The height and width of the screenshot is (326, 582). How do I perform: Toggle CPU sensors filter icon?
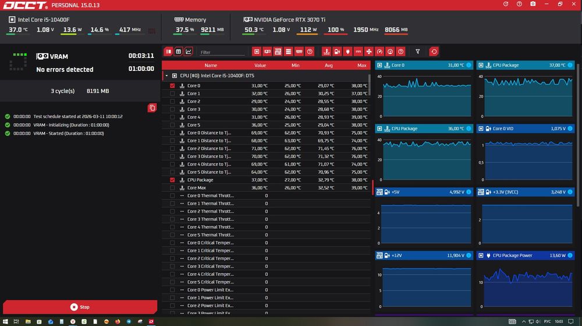point(257,52)
